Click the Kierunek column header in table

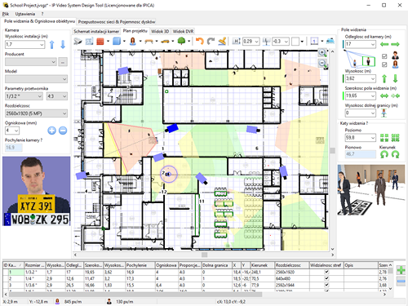262,265
